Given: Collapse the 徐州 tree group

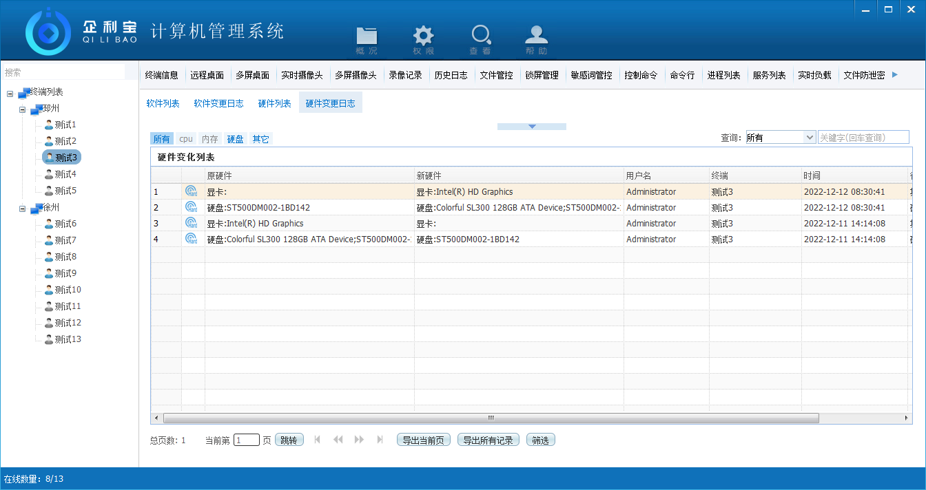Looking at the screenshot, I should (x=23, y=208).
